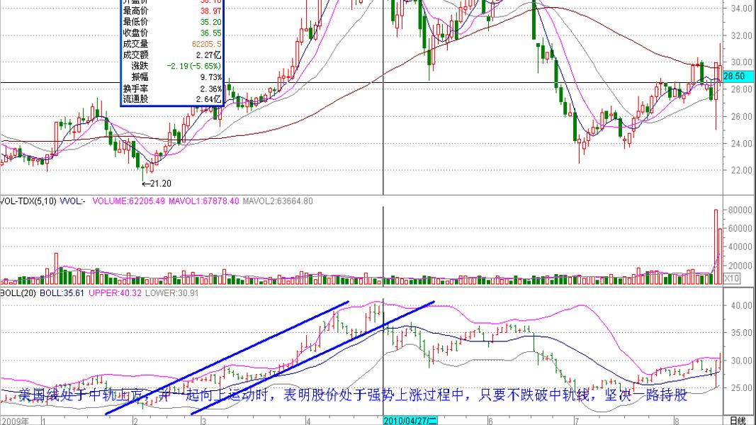The height and width of the screenshot is (425, 756).
Task: Click the ←21.20 low price label
Action: click(156, 183)
